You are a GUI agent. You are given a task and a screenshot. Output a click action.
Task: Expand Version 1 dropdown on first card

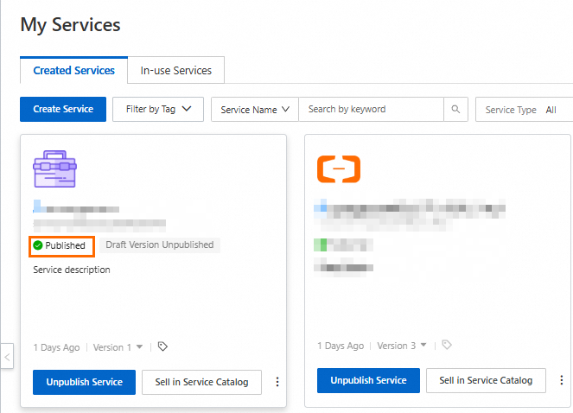118,347
